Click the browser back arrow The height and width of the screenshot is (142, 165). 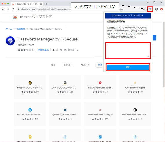coord(3,9)
